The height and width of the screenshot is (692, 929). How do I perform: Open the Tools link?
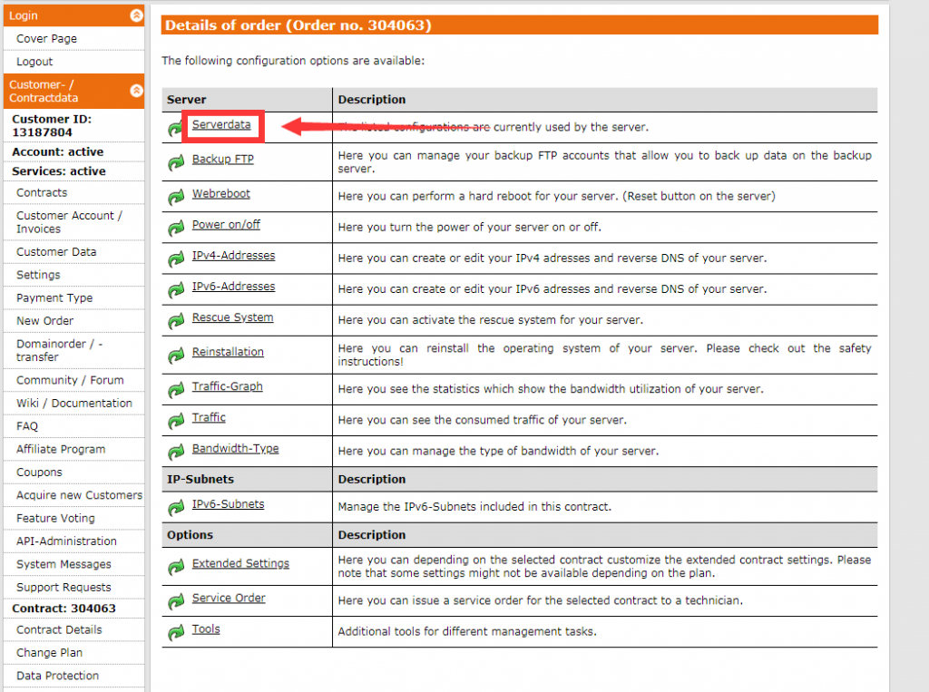click(206, 629)
